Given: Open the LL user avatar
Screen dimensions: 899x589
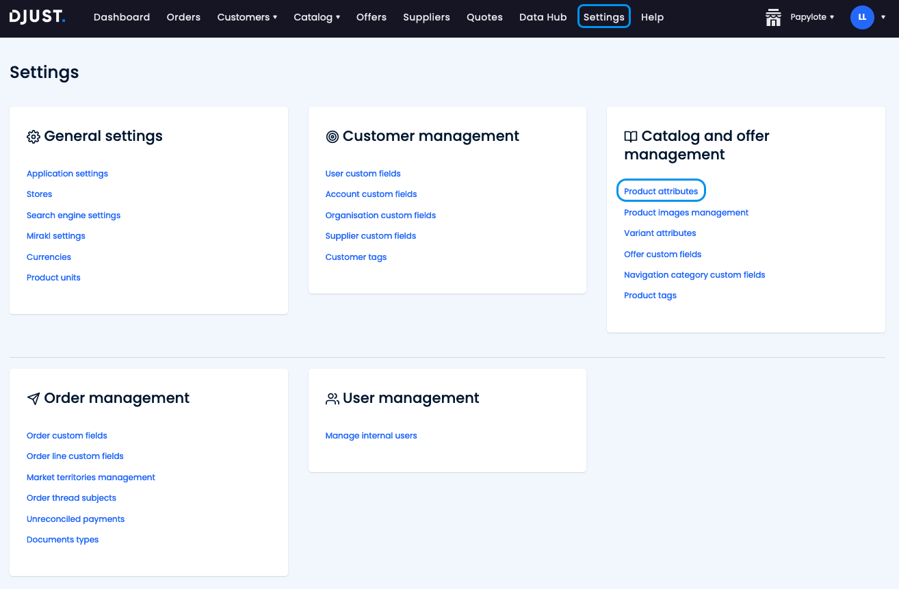Looking at the screenshot, I should [x=862, y=17].
